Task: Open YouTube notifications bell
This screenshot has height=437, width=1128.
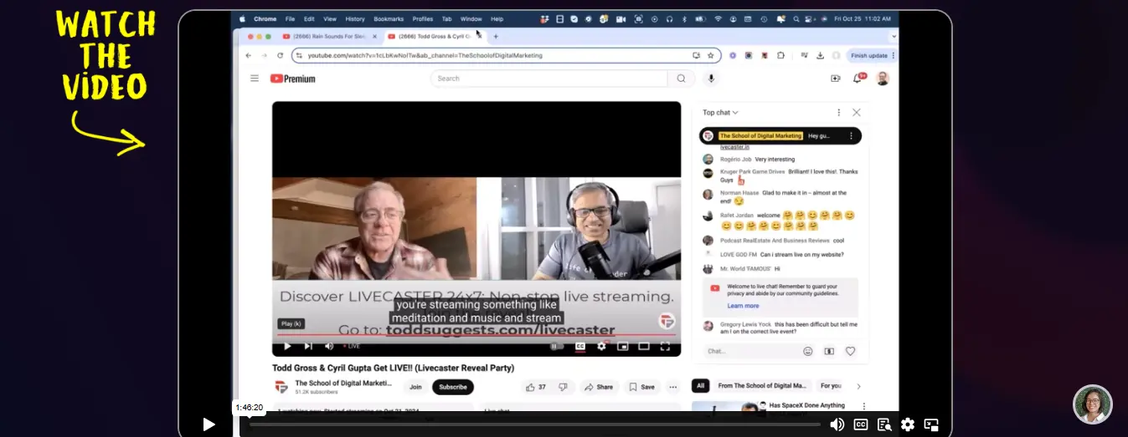Action: coord(858,79)
